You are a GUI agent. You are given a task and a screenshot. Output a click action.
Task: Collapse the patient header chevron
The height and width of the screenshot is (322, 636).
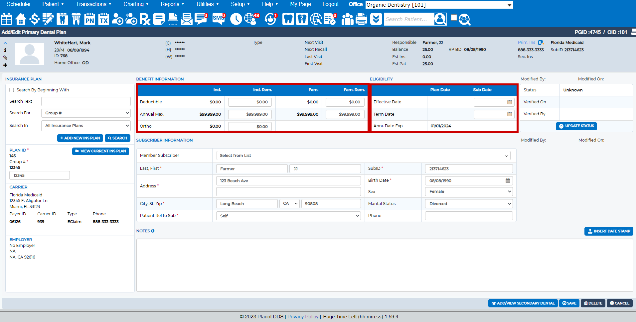(5, 43)
